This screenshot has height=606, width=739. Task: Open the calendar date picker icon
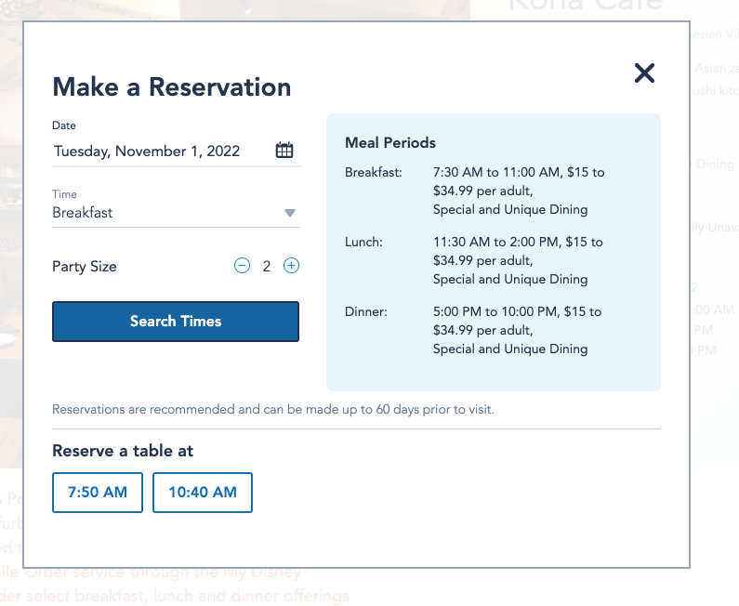[284, 151]
